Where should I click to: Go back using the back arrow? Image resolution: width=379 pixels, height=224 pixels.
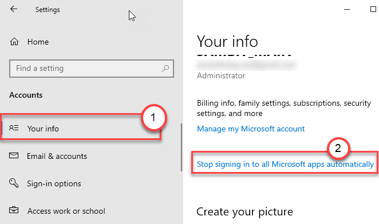click(x=14, y=9)
